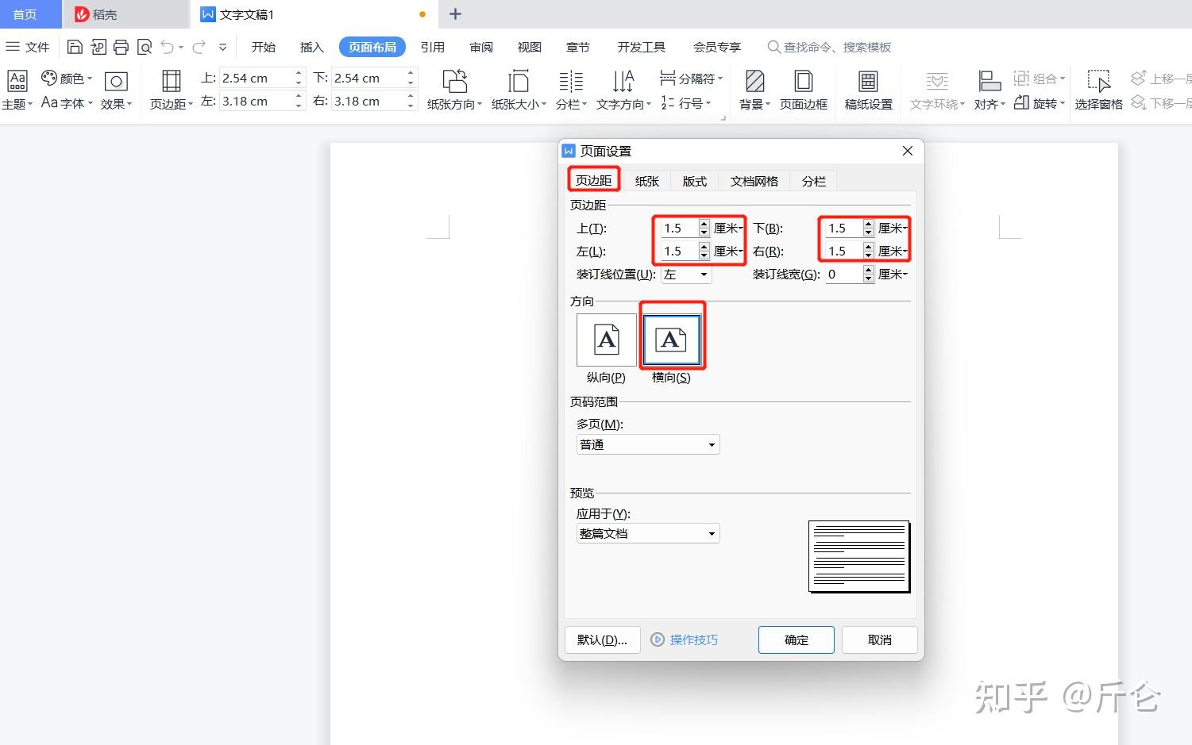Click the 分栏 columns icon in ribbon

click(x=570, y=89)
